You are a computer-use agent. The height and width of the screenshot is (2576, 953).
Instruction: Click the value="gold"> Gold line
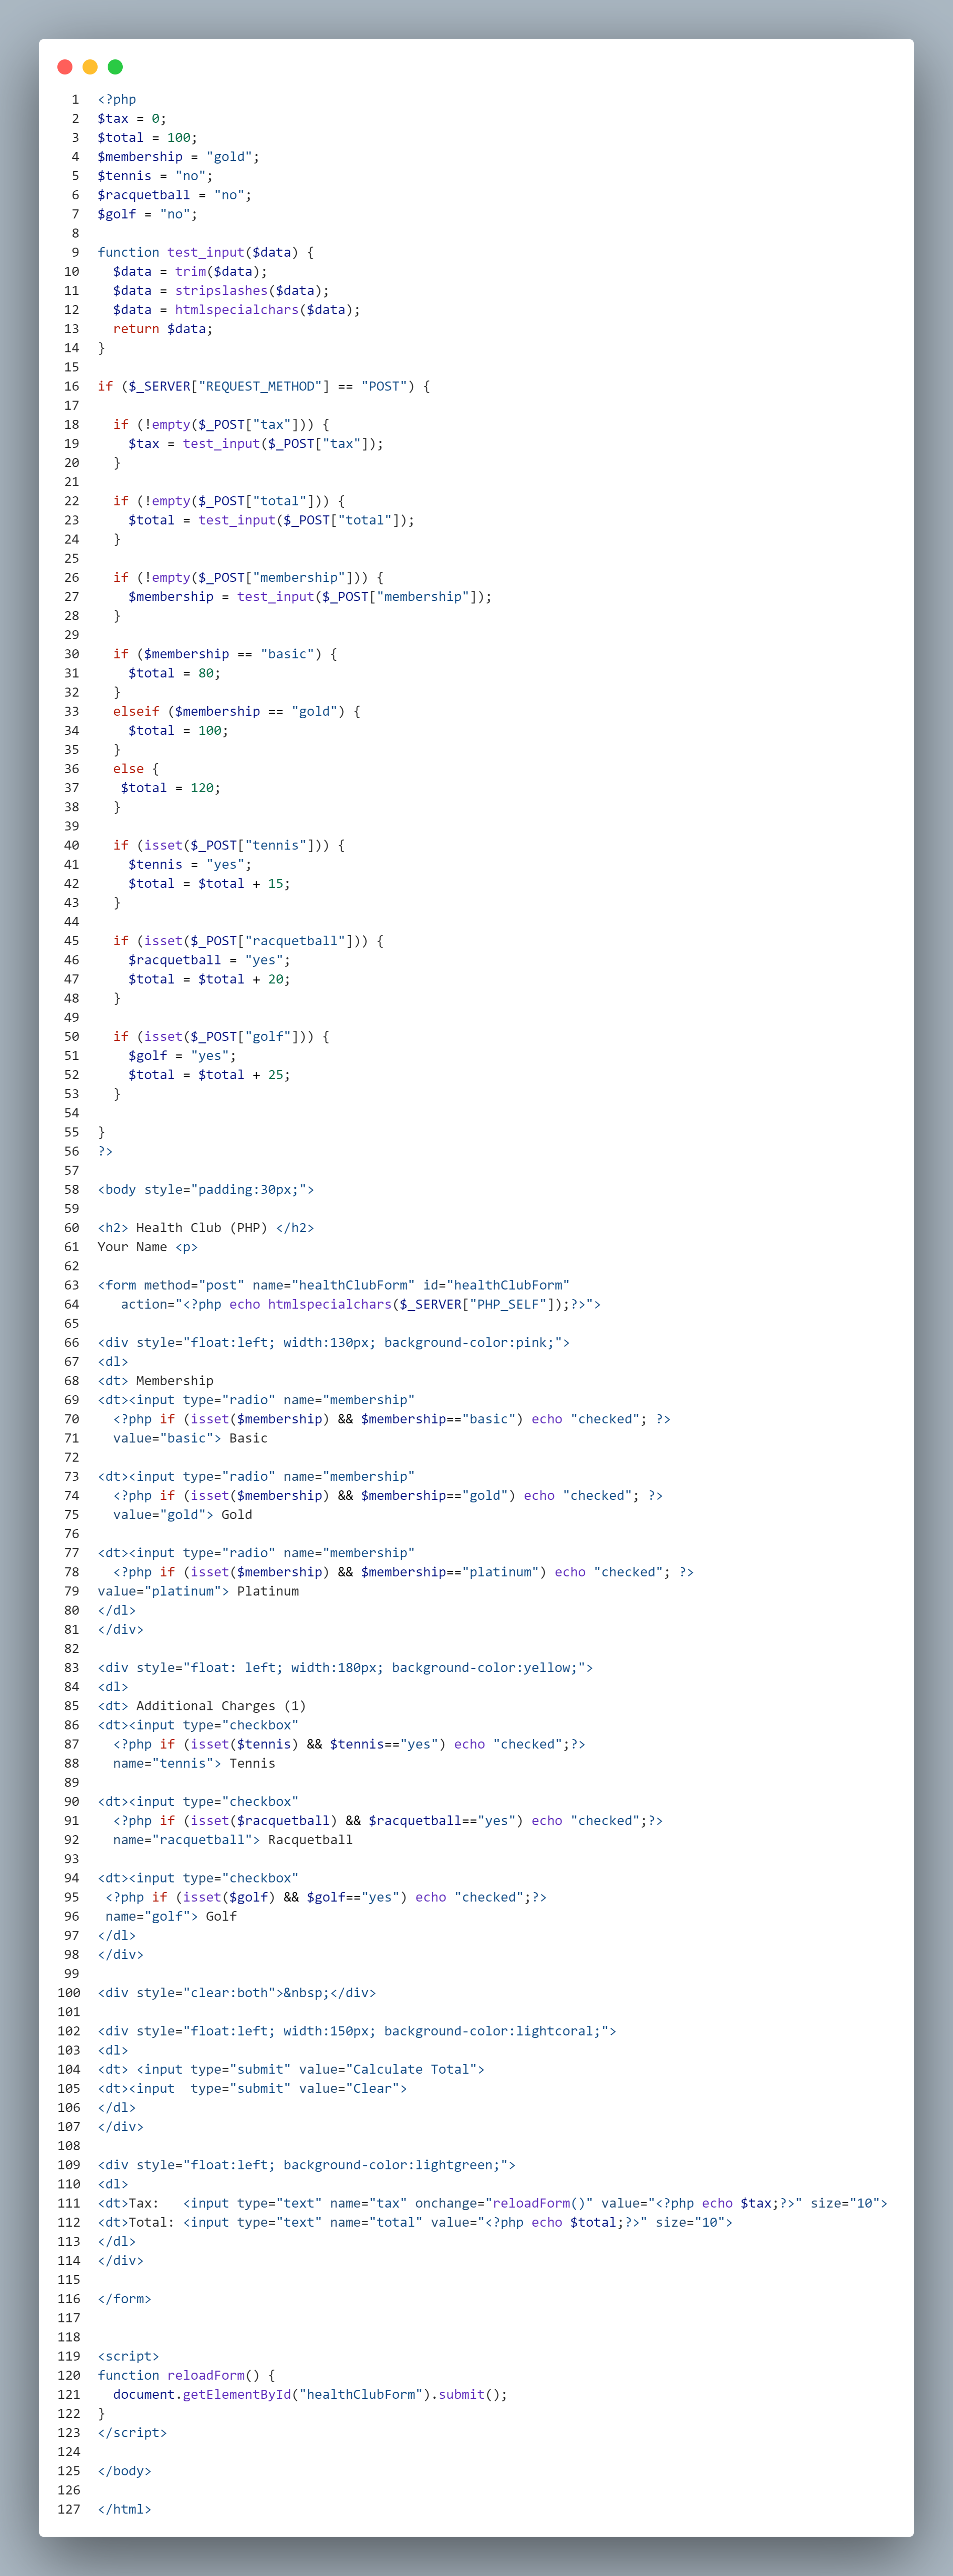tap(182, 1514)
